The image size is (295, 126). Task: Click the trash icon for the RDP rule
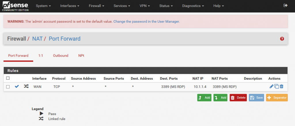281,86
